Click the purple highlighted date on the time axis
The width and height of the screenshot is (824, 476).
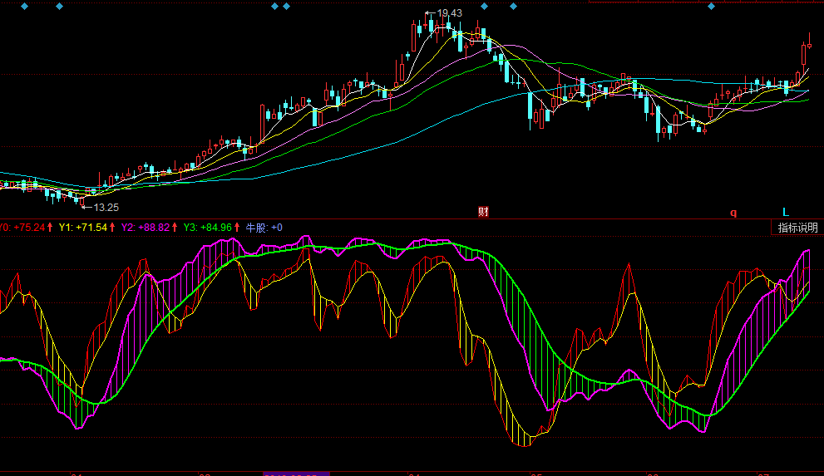pos(296,474)
